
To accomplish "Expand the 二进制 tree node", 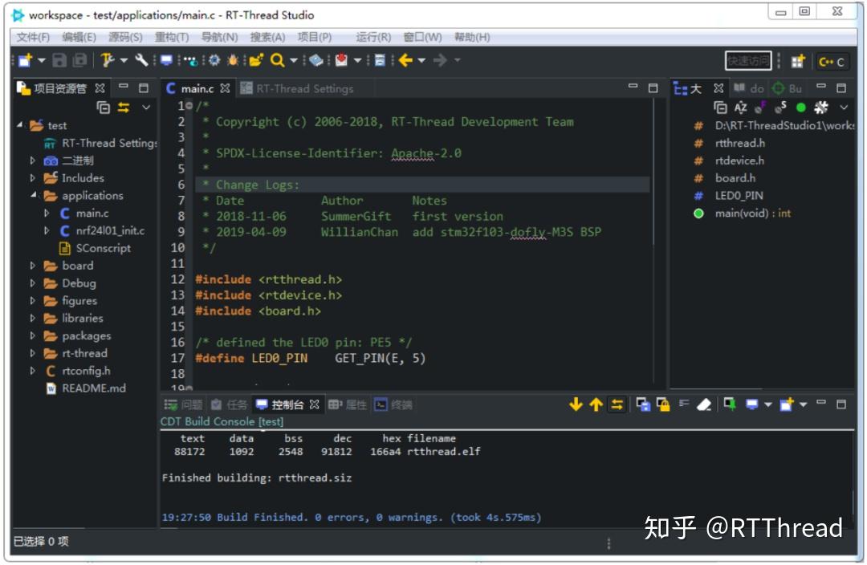I will pos(33,161).
